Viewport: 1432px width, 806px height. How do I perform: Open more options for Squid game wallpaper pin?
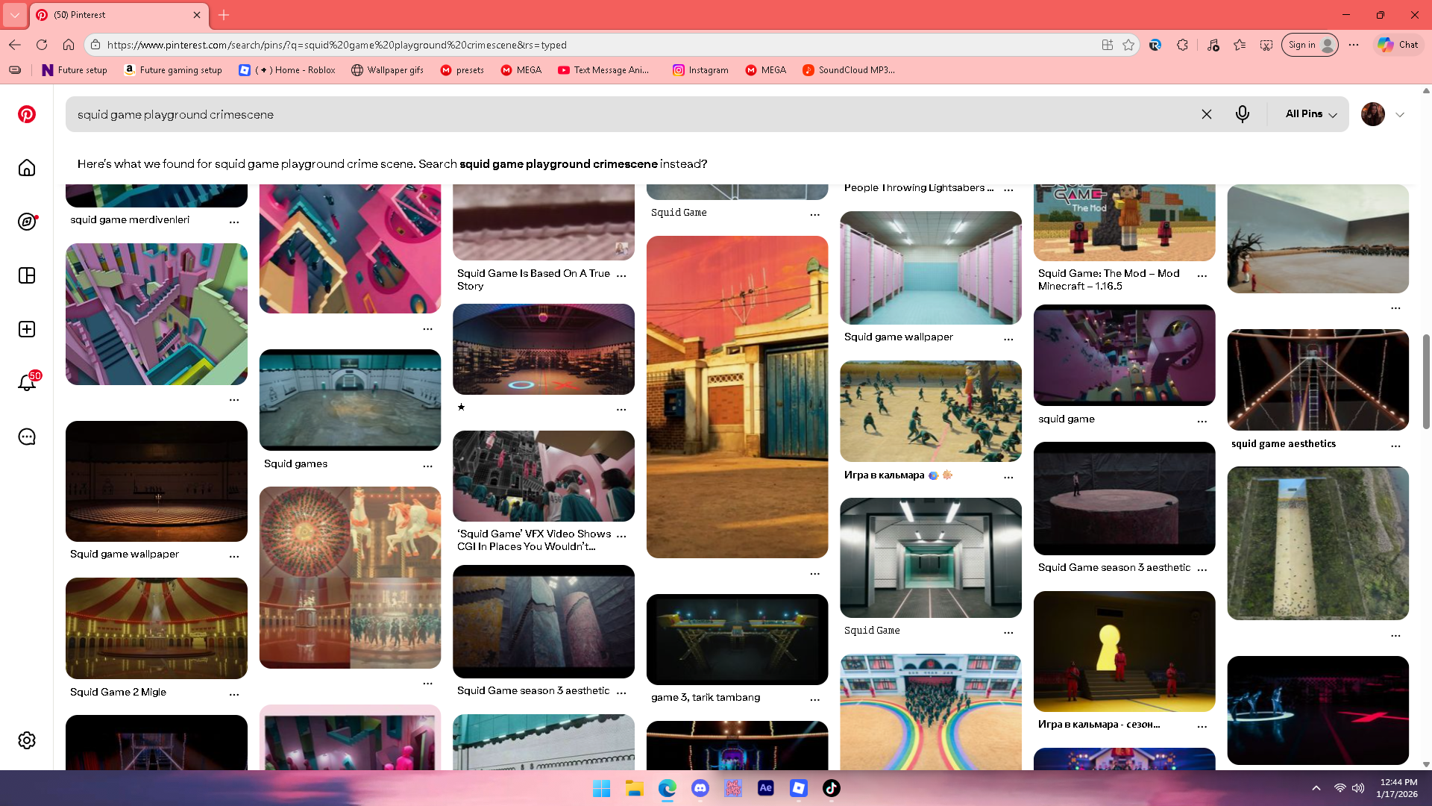(x=233, y=556)
